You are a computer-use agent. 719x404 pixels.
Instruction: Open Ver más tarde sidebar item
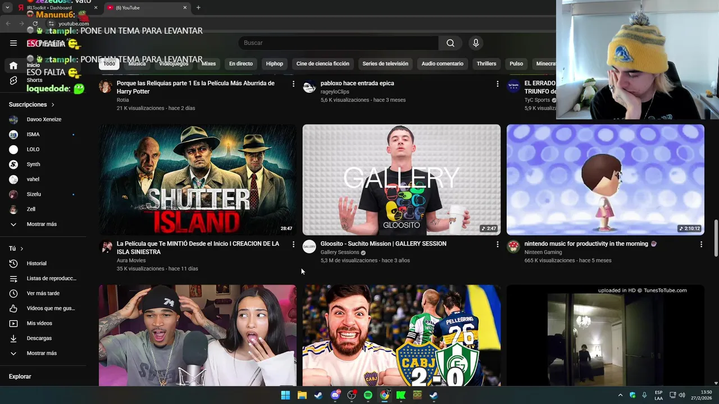[x=42, y=293]
